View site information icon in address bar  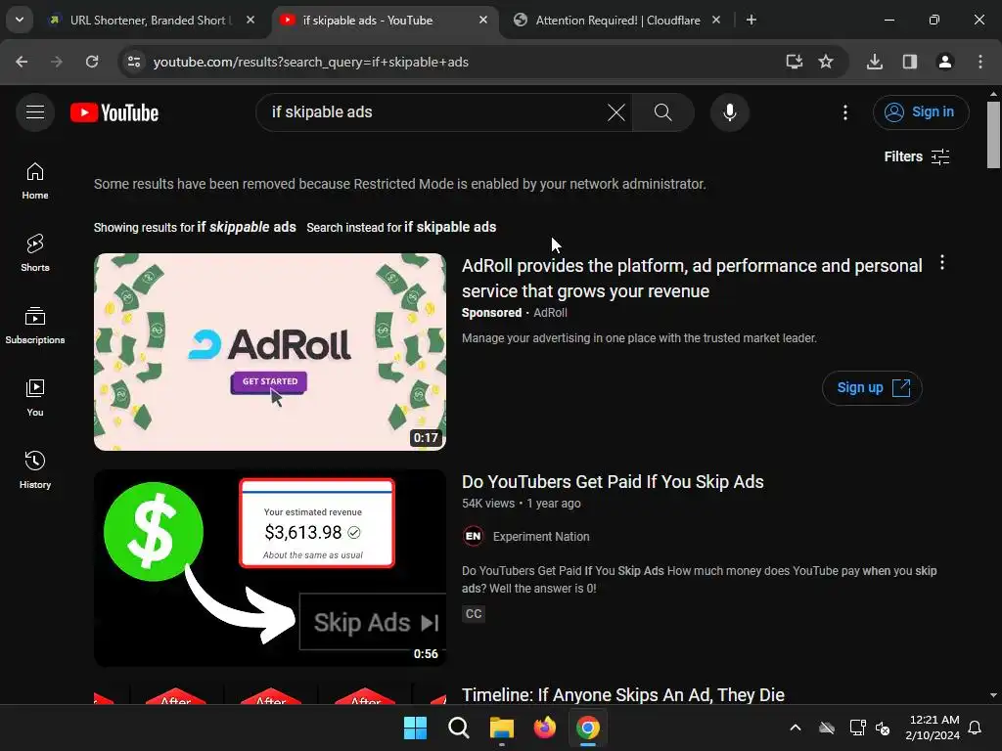pyautogui.click(x=134, y=62)
